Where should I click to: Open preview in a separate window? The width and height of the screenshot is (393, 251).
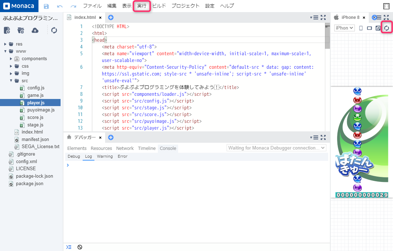[378, 28]
